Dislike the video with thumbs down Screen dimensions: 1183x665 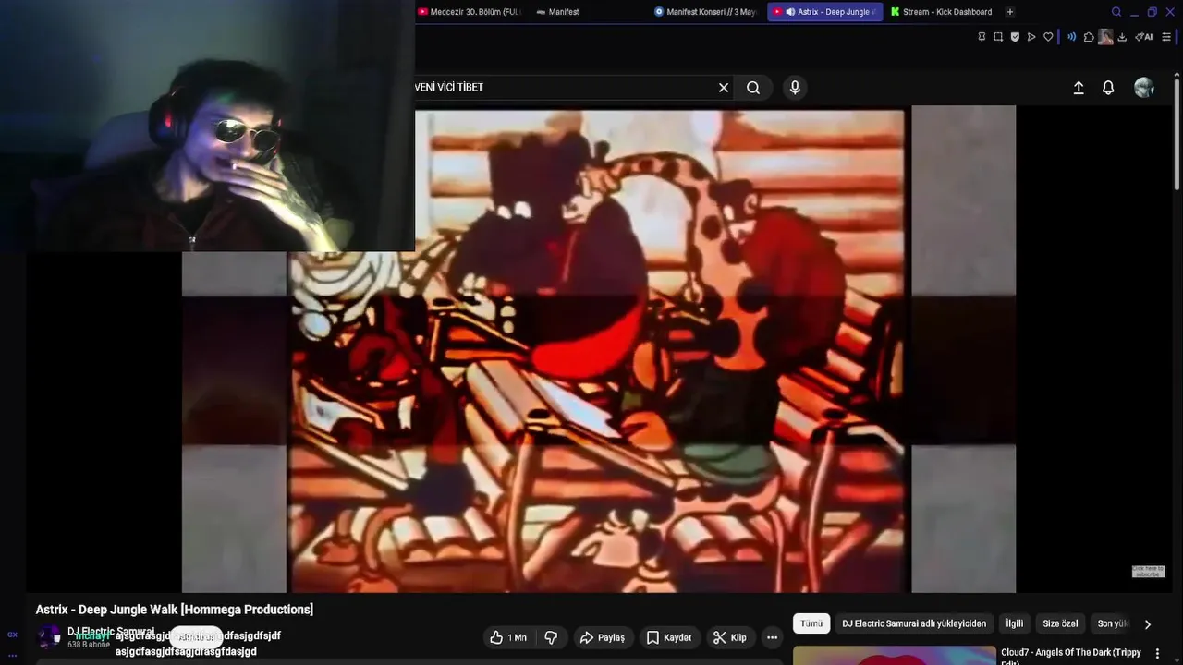(551, 637)
